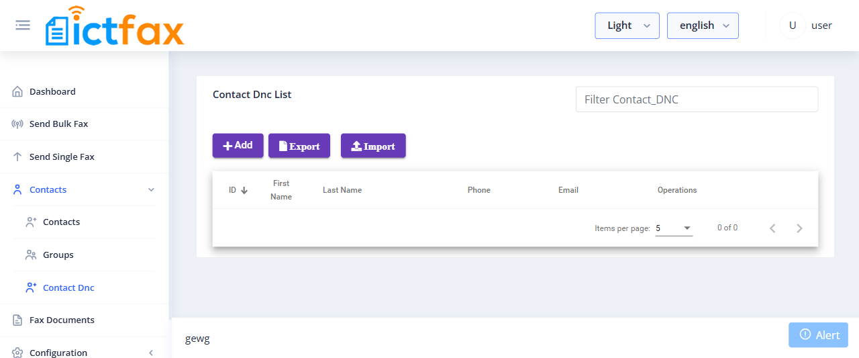The image size is (859, 358).
Task: Click the Contact Dnc List heading
Action: pos(252,95)
